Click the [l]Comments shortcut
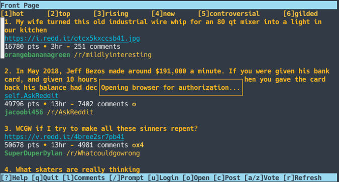Screen dimensions: 339x182 click(84, 178)
